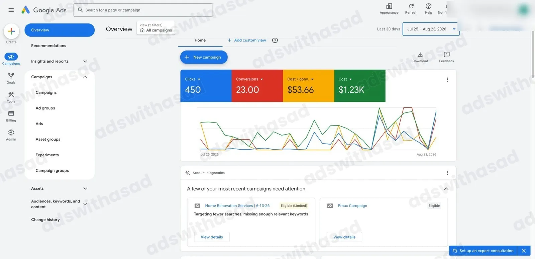
Task: Select the Home tab
Action: click(x=200, y=40)
